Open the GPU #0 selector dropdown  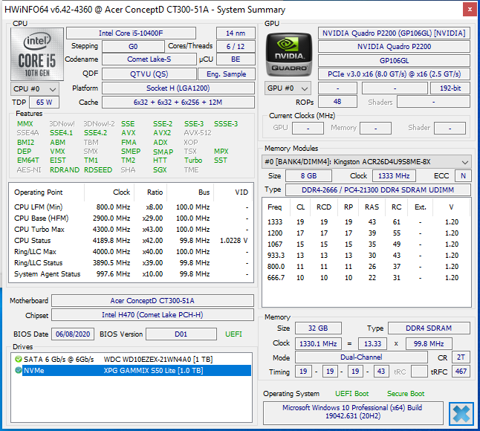point(287,88)
